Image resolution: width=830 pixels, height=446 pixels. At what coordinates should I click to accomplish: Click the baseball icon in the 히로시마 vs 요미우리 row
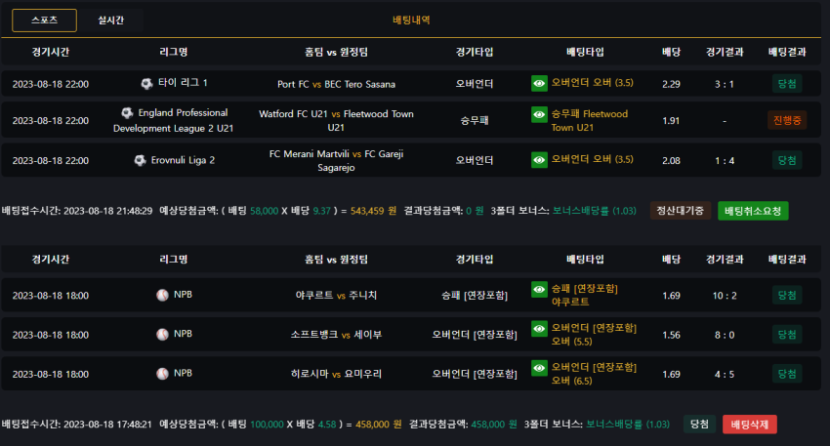coord(162,373)
